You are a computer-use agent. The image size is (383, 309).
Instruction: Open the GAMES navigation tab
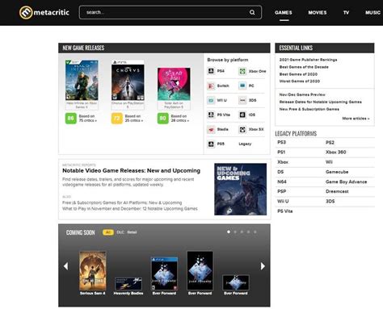pyautogui.click(x=284, y=13)
